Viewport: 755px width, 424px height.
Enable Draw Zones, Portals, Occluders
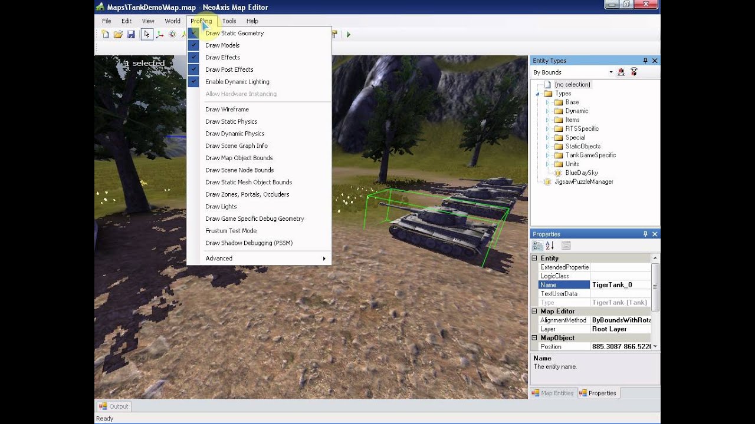click(x=259, y=194)
